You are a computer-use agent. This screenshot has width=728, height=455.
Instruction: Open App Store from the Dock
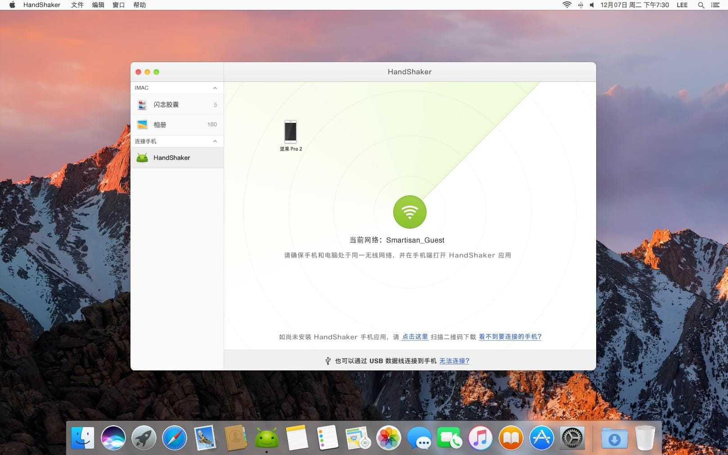click(x=541, y=438)
